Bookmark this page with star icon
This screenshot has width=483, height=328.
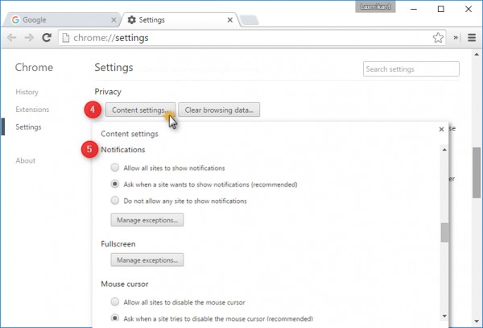tap(438, 38)
